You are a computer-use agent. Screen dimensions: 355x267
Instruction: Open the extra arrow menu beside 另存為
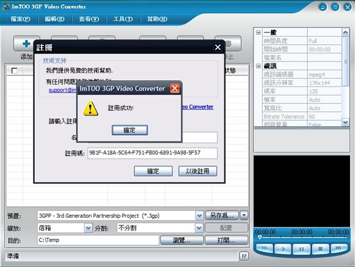244,215
